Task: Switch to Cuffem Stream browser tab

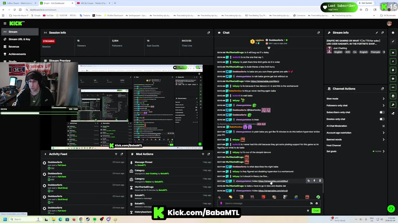Action: (19, 3)
